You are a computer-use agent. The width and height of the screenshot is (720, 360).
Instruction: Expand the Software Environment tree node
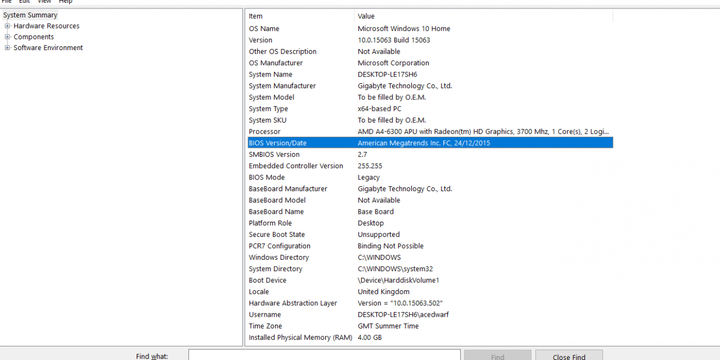7,48
